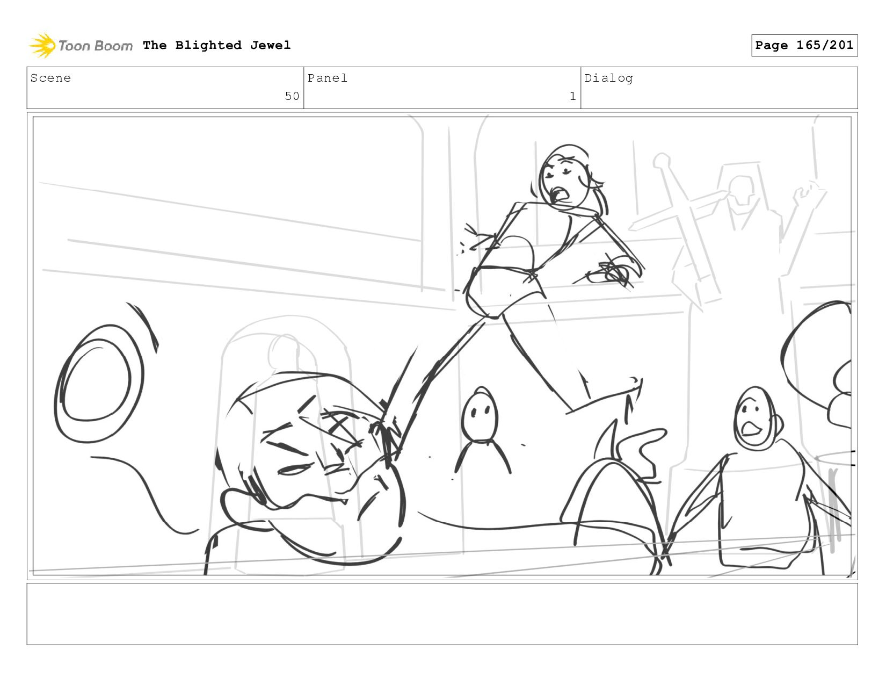
Task: Select panel number '1'
Action: (x=573, y=96)
